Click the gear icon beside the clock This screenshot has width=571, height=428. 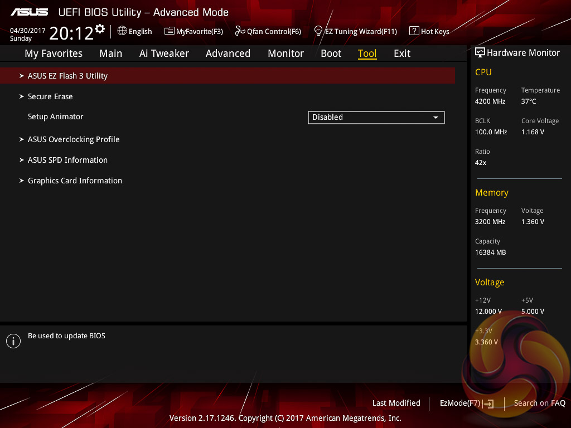click(100, 29)
